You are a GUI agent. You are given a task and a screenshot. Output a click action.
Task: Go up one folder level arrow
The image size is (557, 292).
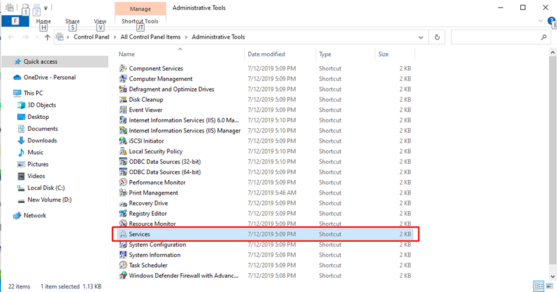[x=47, y=37]
